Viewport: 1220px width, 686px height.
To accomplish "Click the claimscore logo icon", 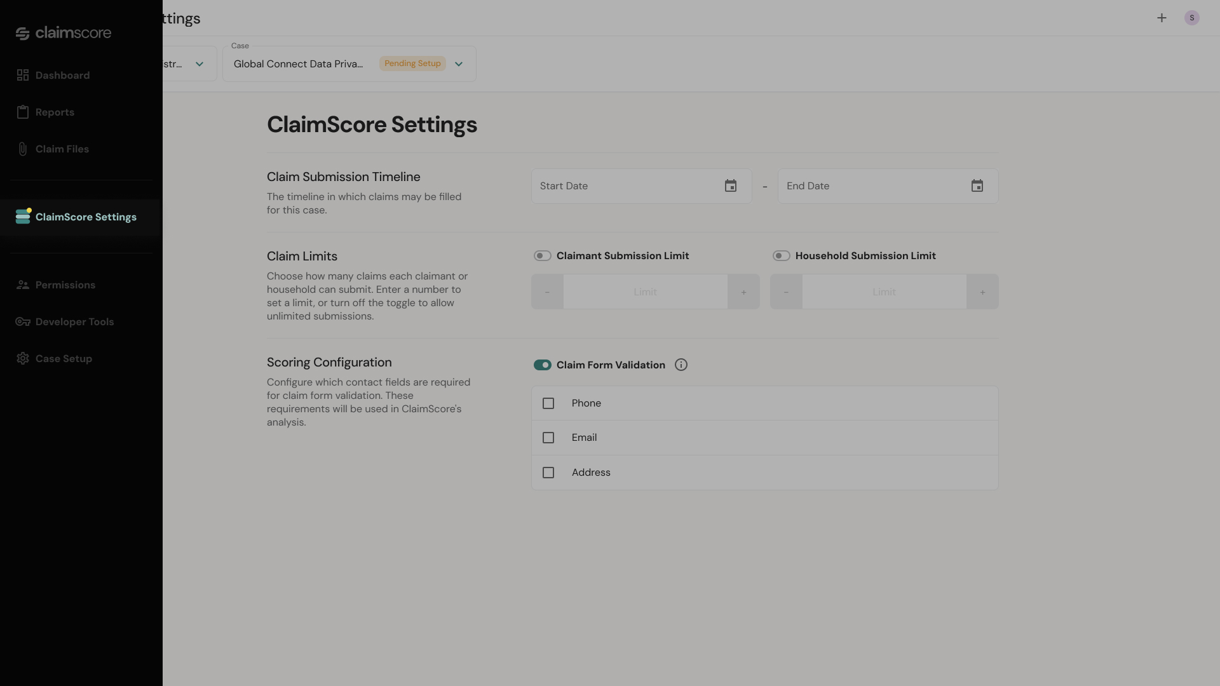I will [x=23, y=34].
